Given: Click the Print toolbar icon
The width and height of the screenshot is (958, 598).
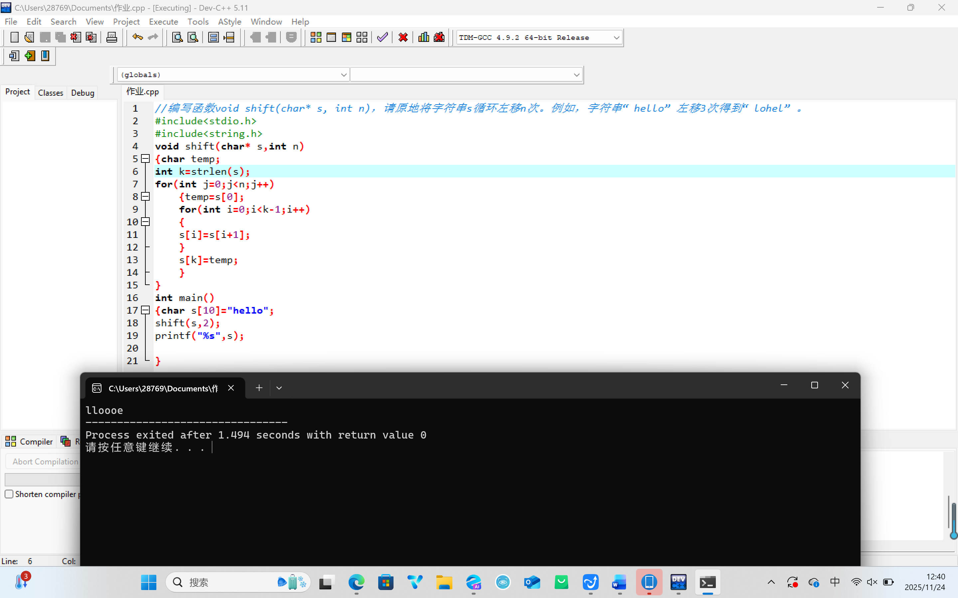Looking at the screenshot, I should 112,38.
